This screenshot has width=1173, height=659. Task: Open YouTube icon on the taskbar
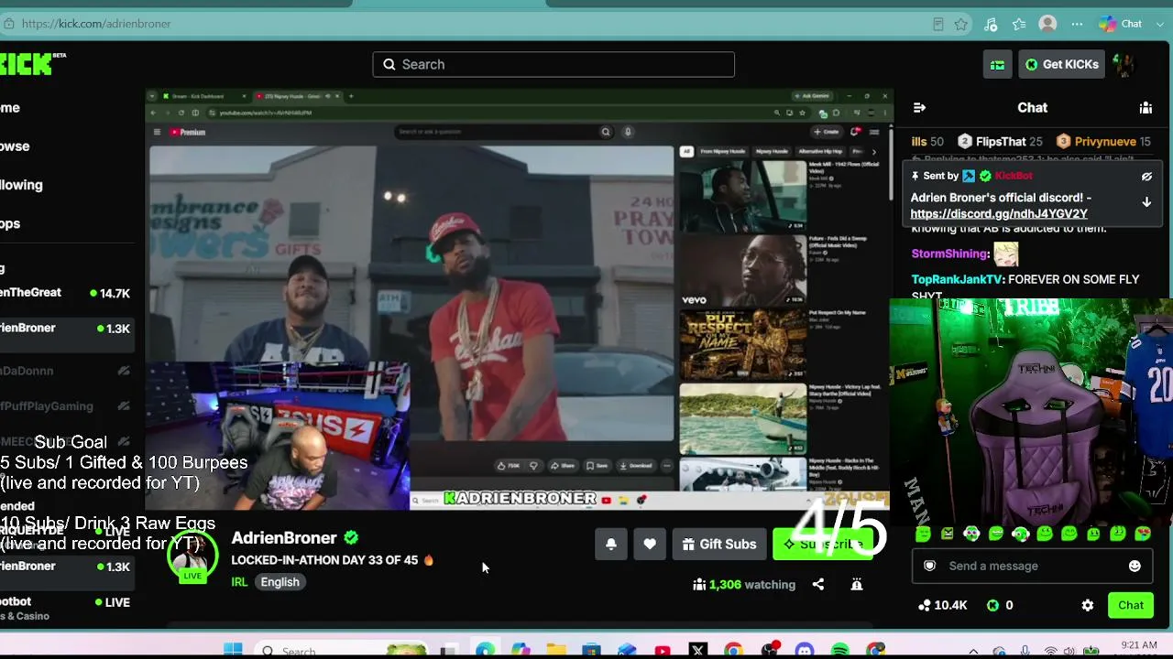coord(663,650)
